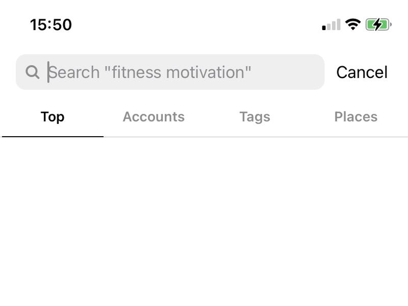This screenshot has height=306, width=408.
Task: Show the Places tab results
Action: point(355,117)
